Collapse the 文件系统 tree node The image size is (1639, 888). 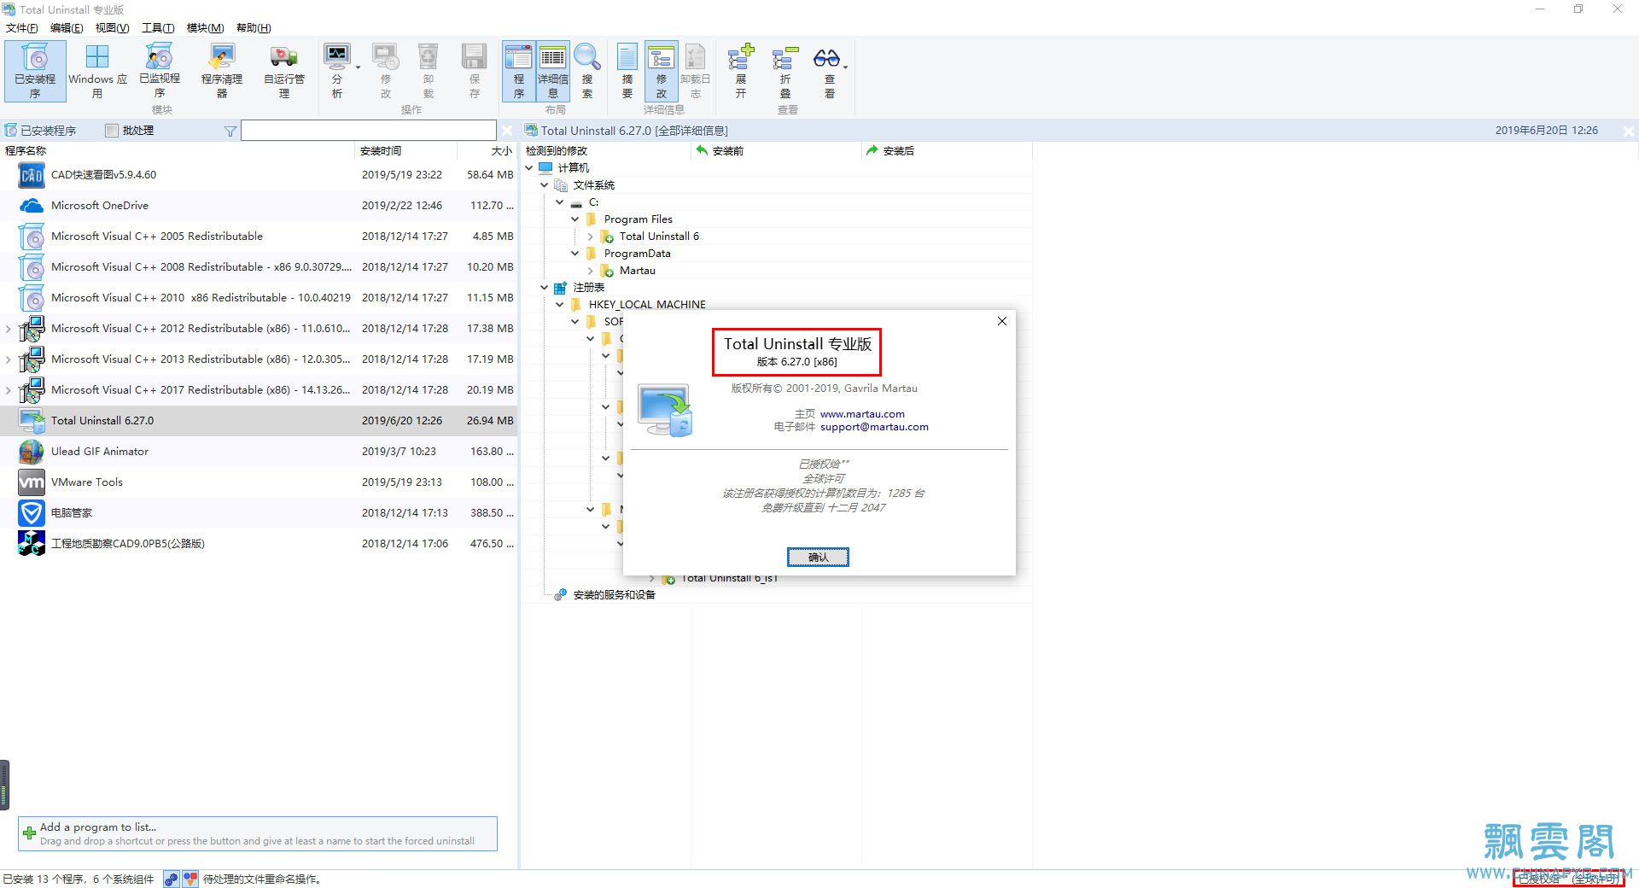pos(545,185)
